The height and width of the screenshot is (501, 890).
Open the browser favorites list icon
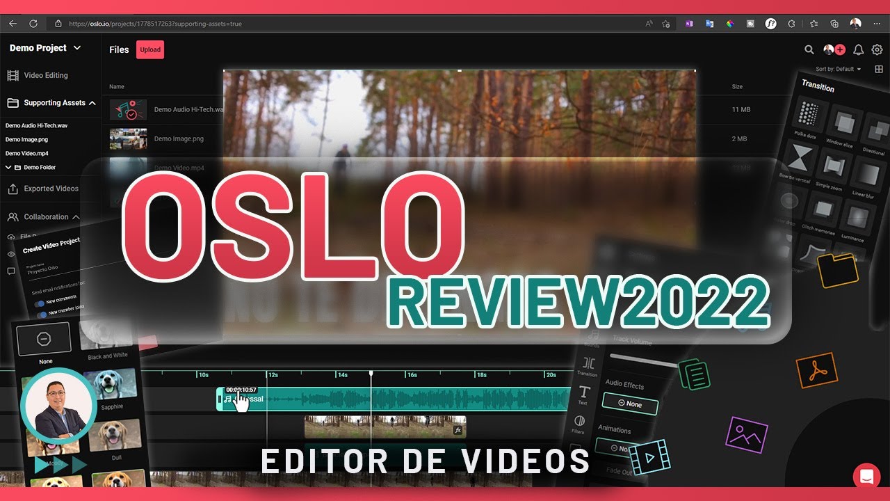click(x=814, y=24)
